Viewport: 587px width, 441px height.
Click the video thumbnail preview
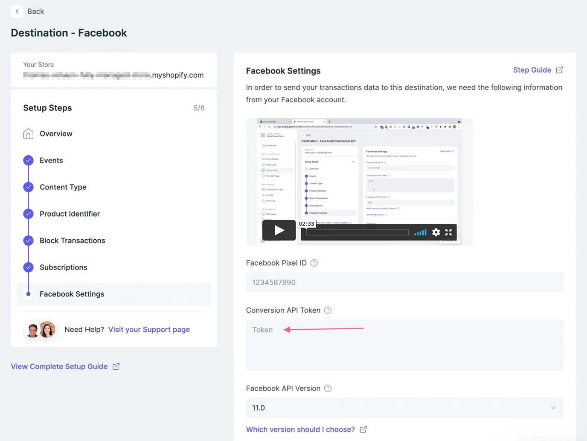click(359, 182)
